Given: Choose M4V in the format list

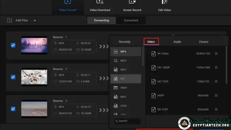Looking at the screenshot, I should (126, 97).
